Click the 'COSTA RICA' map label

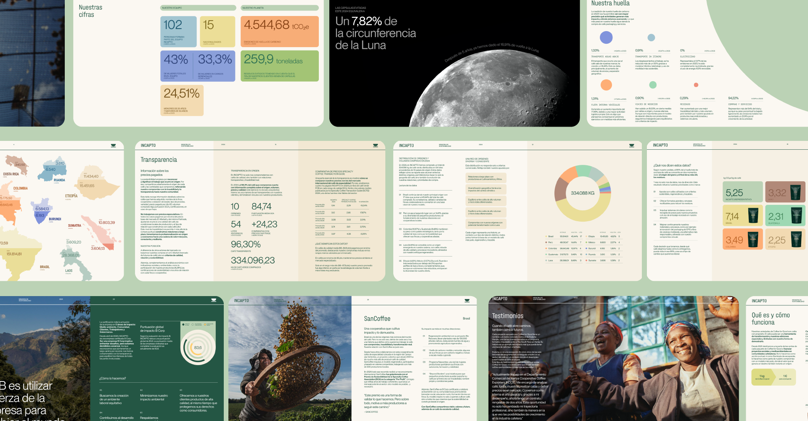pos(11,174)
